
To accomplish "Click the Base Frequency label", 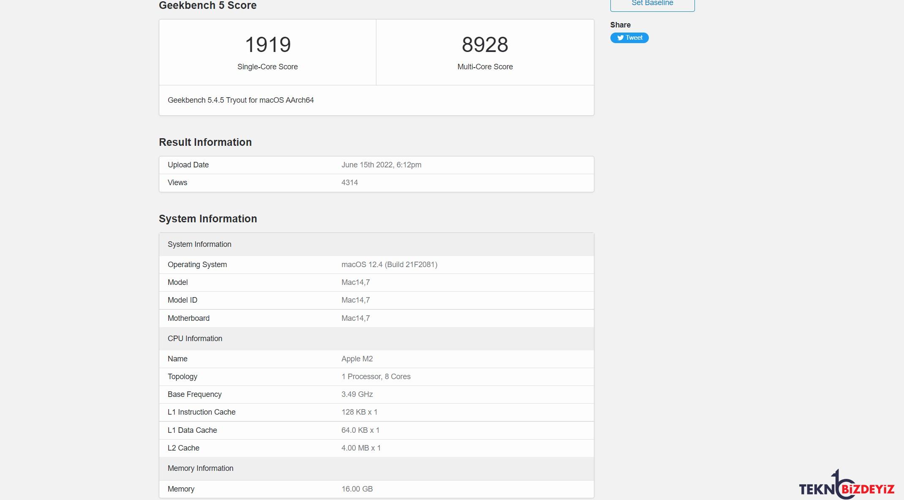I will click(195, 394).
